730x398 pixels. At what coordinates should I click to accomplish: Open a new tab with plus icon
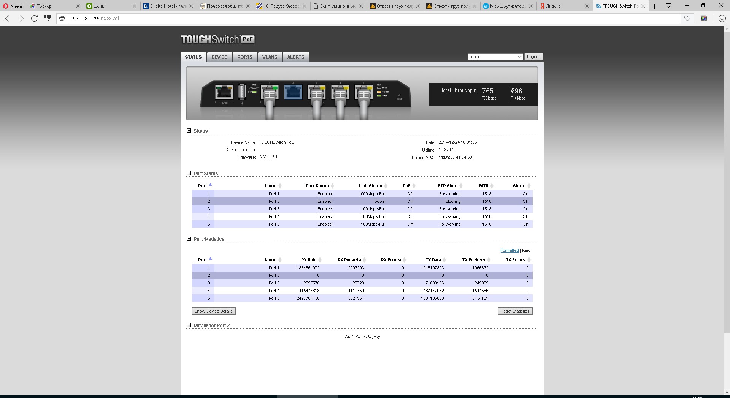click(654, 6)
